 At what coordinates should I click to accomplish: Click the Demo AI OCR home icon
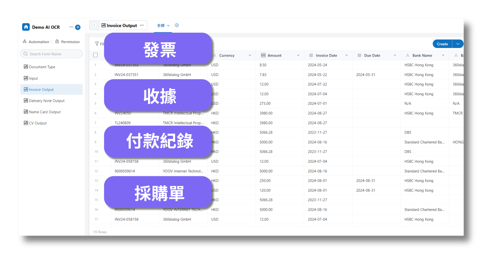[x=26, y=27]
